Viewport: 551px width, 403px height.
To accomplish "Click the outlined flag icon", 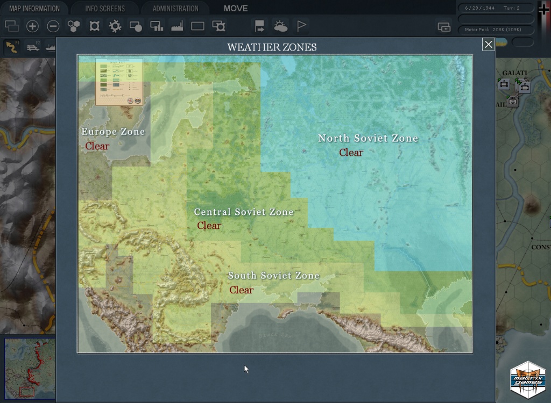I will click(x=301, y=26).
